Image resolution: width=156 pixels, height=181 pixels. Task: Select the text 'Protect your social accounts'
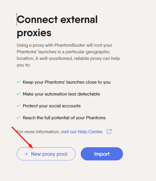52,106
